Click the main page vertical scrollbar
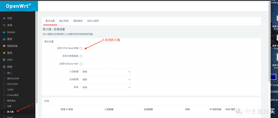The image size is (278, 118). coord(269,42)
